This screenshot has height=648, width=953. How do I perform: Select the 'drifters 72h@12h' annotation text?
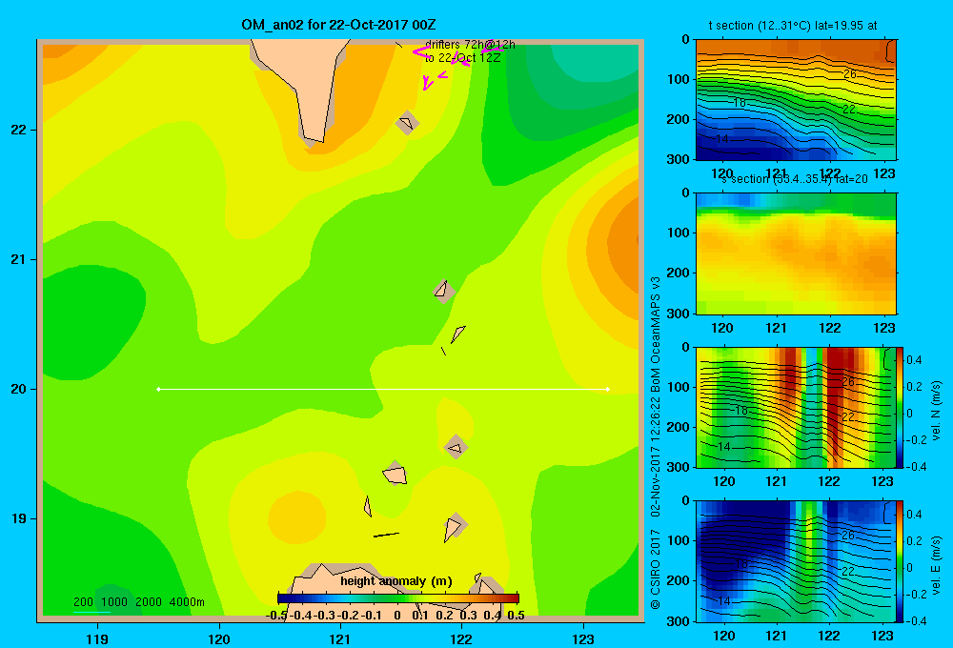tap(470, 45)
